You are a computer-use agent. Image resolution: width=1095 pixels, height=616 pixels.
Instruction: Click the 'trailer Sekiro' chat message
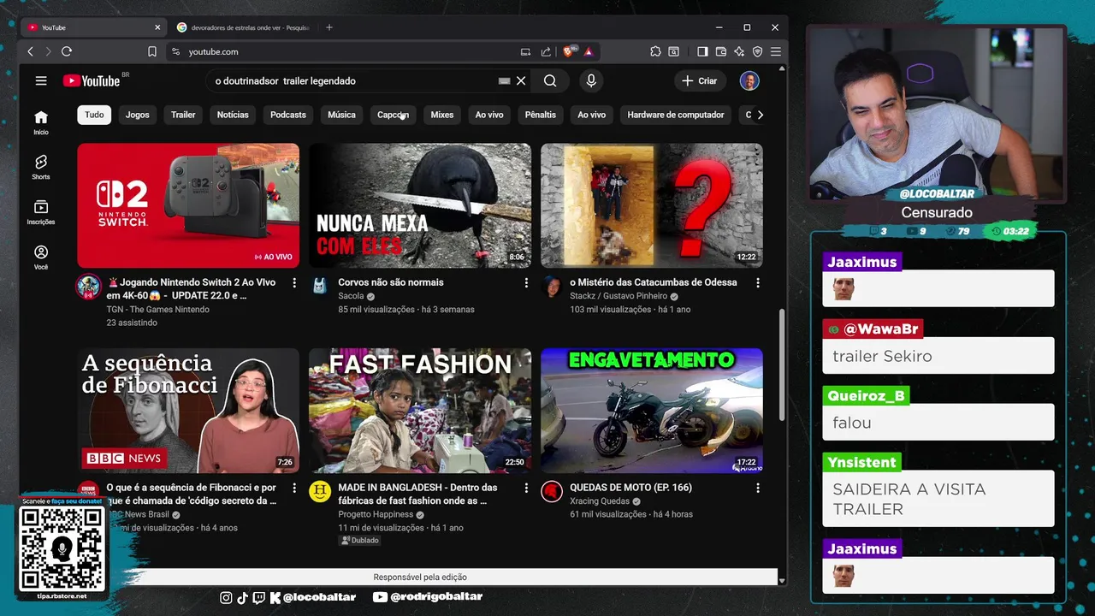coord(938,356)
